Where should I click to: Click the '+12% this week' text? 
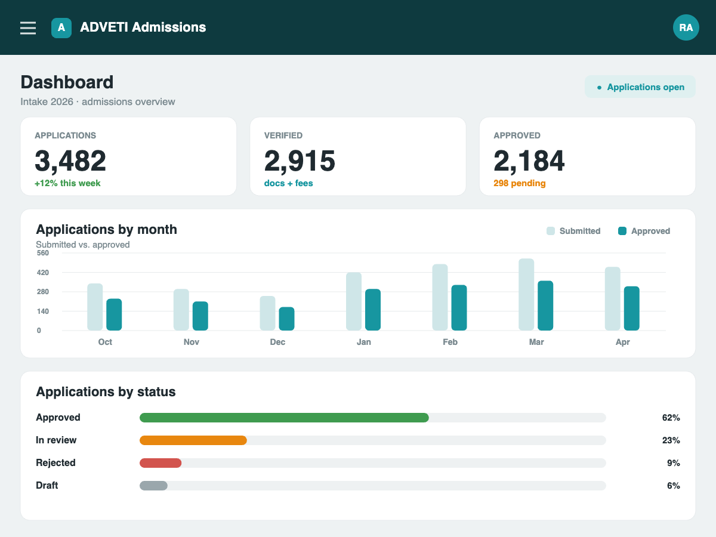pyautogui.click(x=67, y=183)
